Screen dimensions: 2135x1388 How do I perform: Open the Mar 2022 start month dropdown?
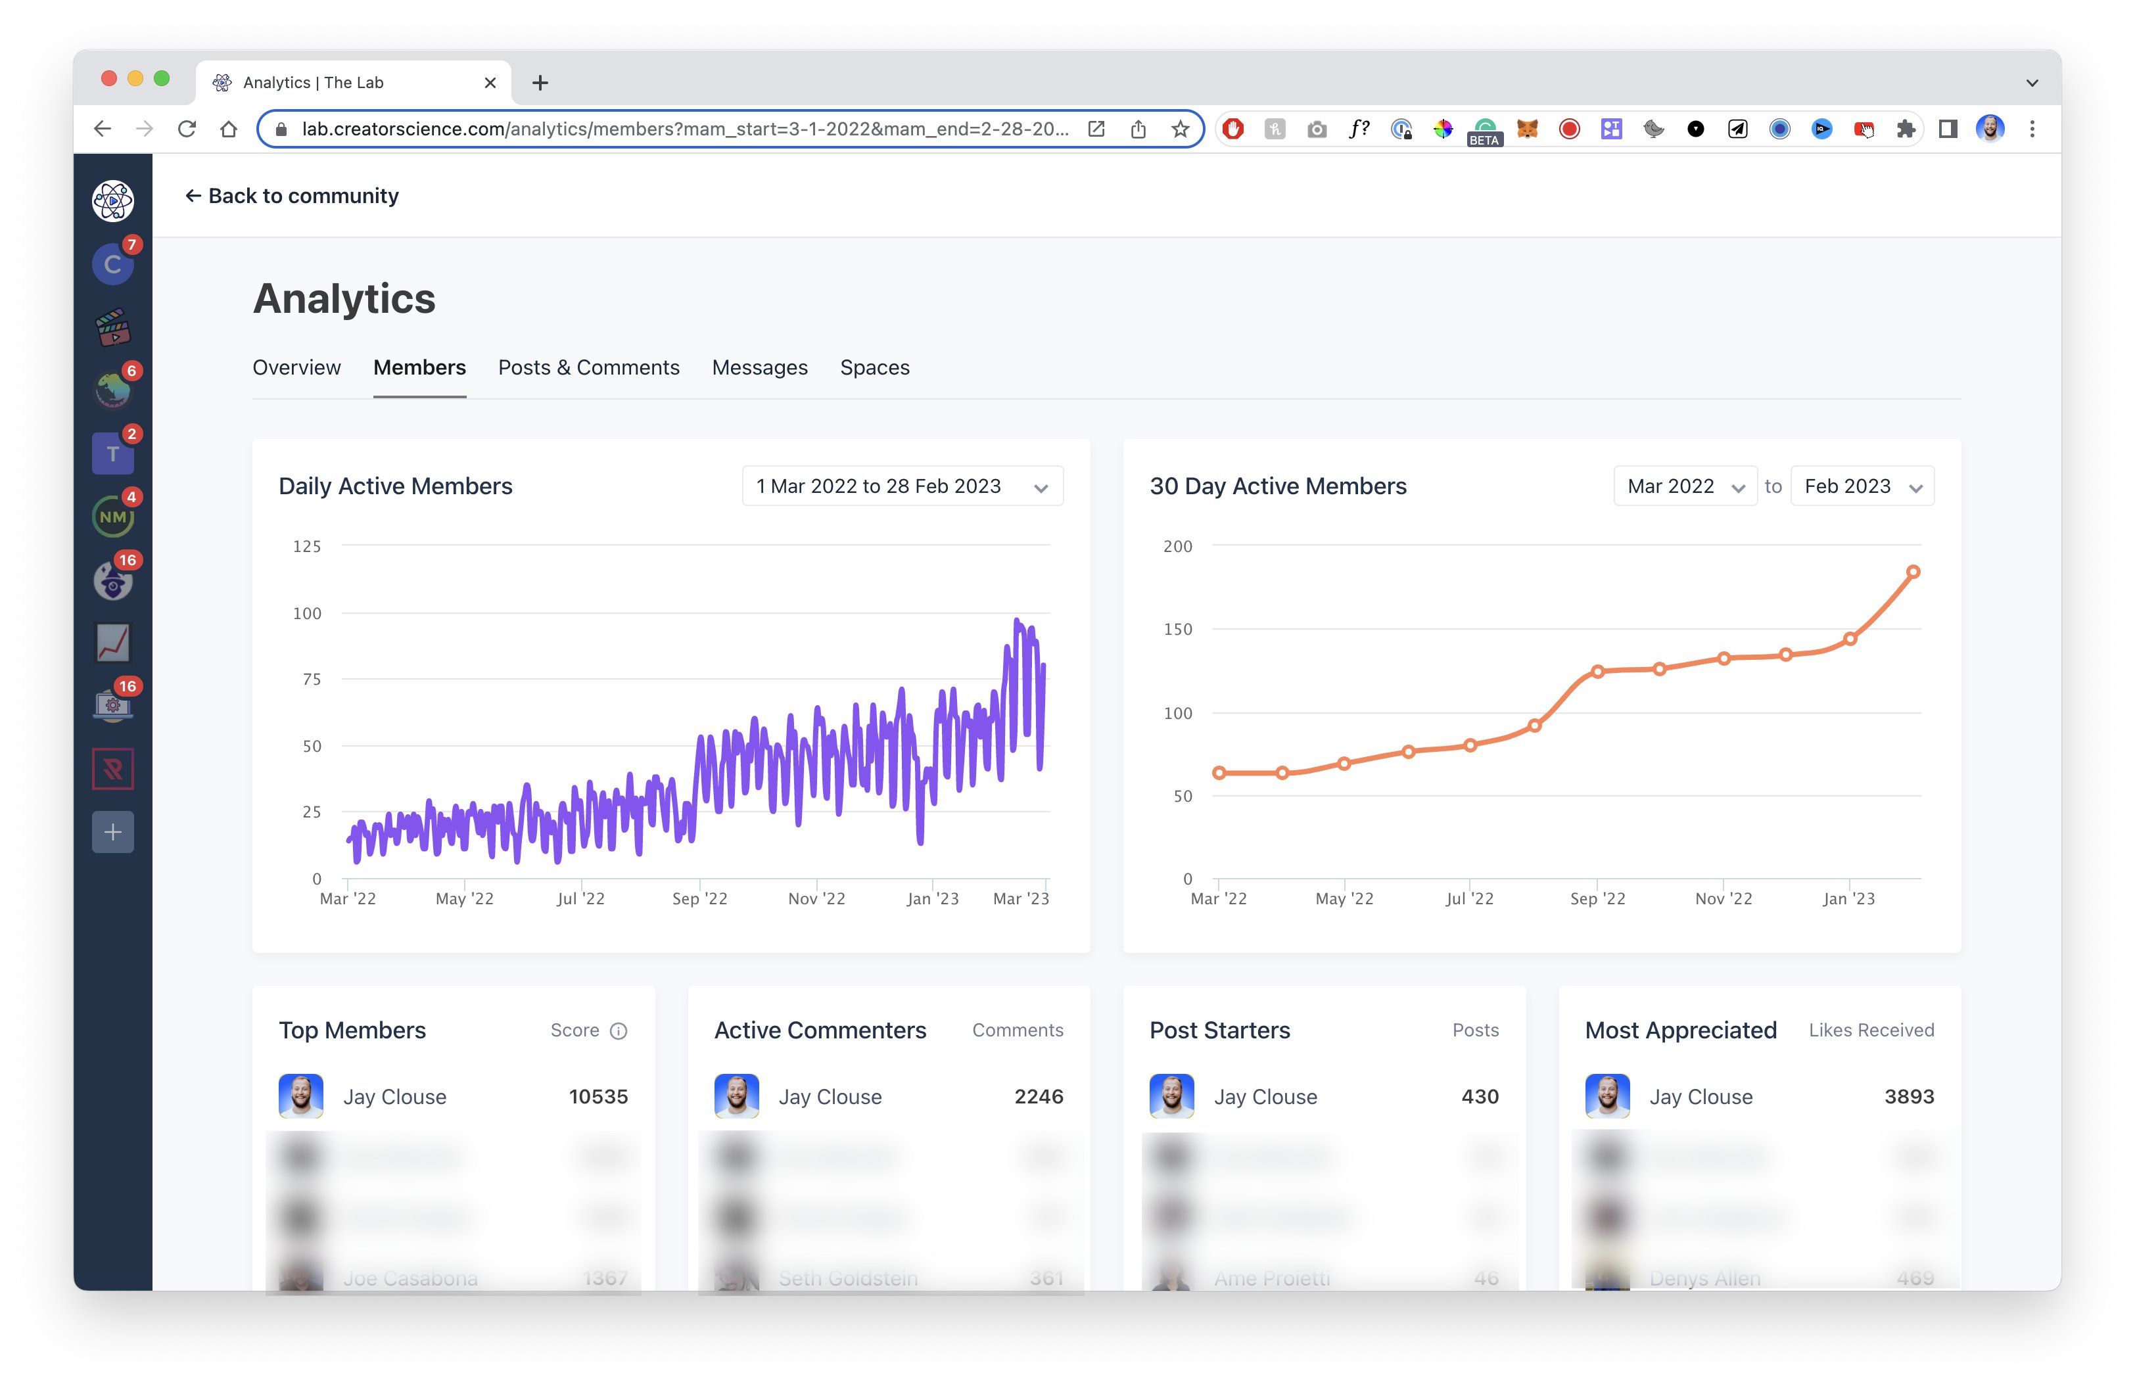click(x=1684, y=486)
